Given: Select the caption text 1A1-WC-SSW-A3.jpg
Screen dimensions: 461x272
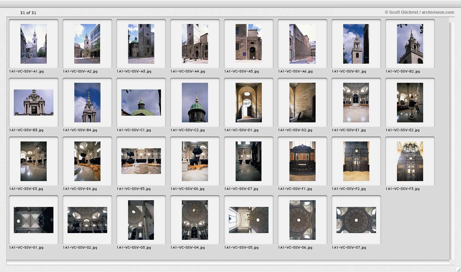Looking at the screenshot, I should point(134,71).
